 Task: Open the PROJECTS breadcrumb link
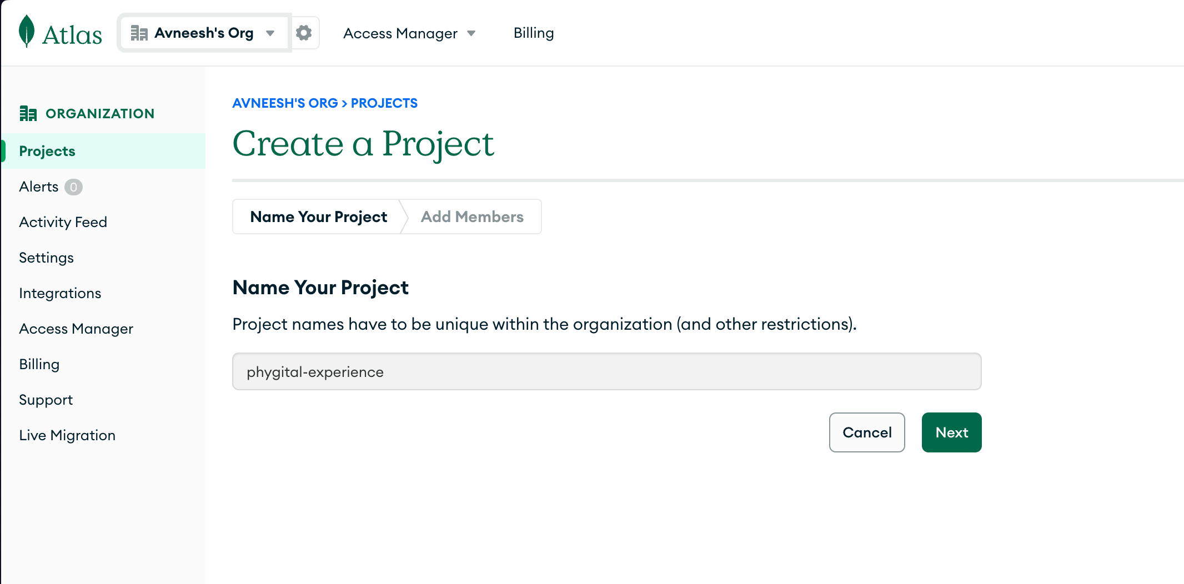(x=384, y=103)
